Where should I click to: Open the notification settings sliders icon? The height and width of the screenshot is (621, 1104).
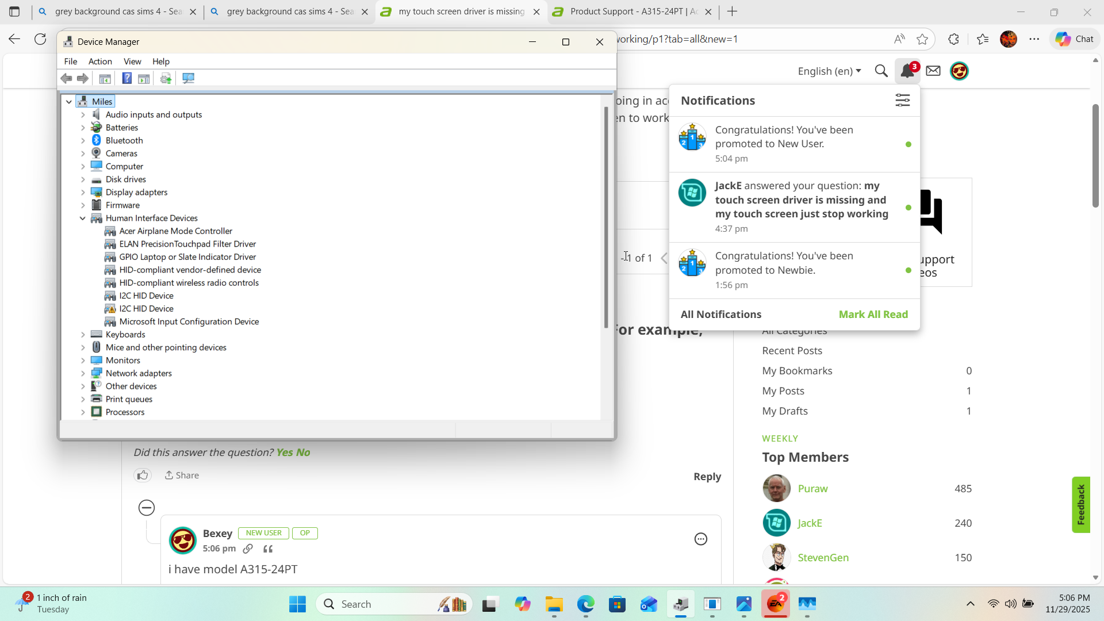[x=902, y=101]
